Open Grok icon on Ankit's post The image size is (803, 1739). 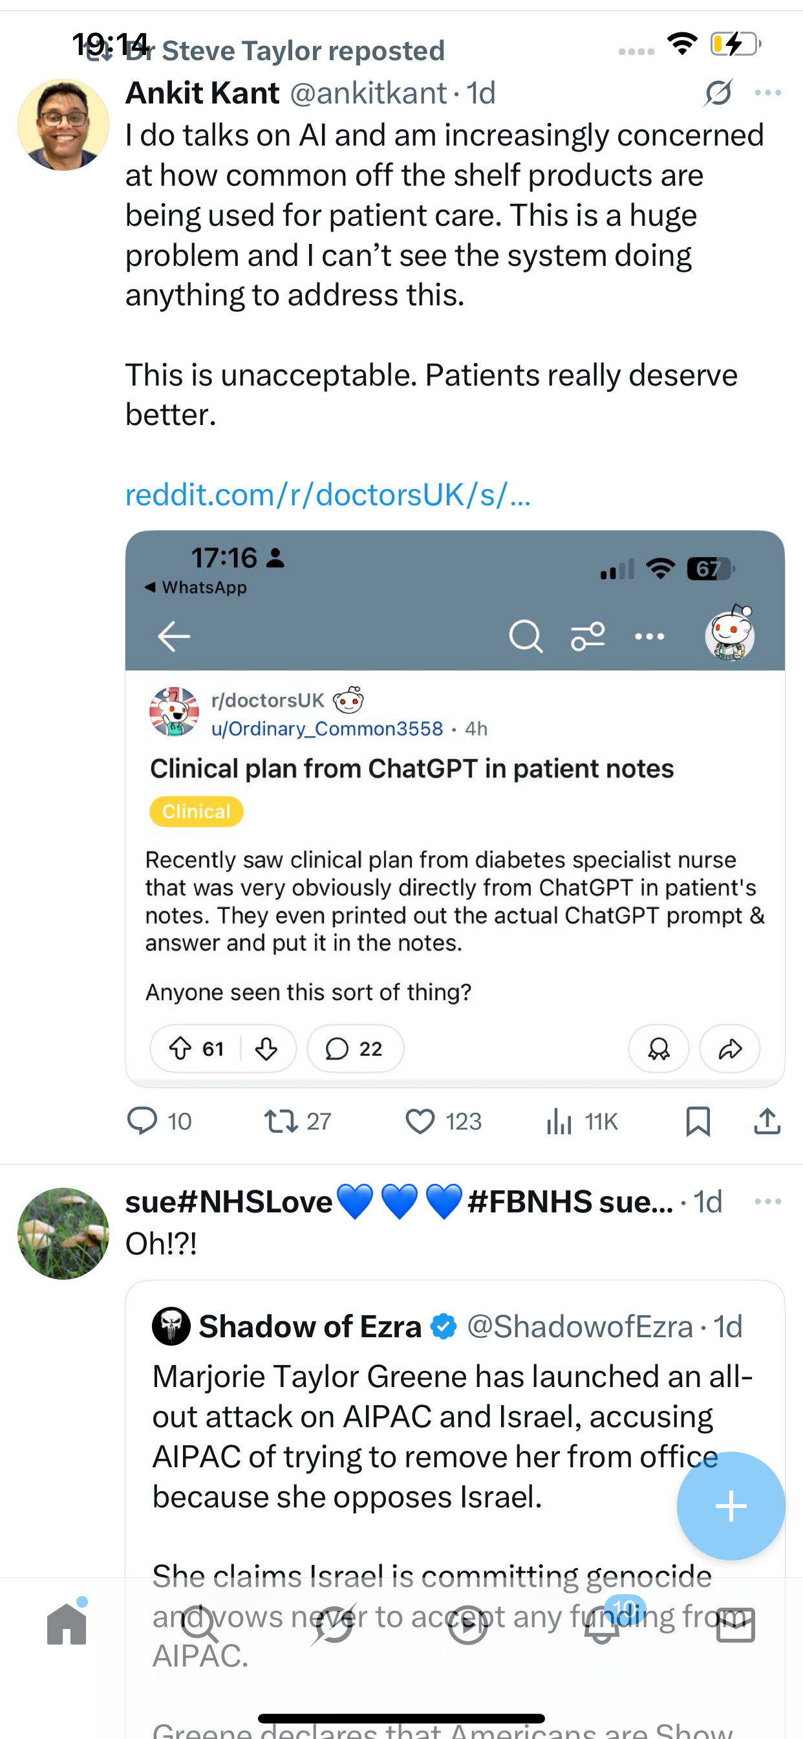[x=719, y=93]
